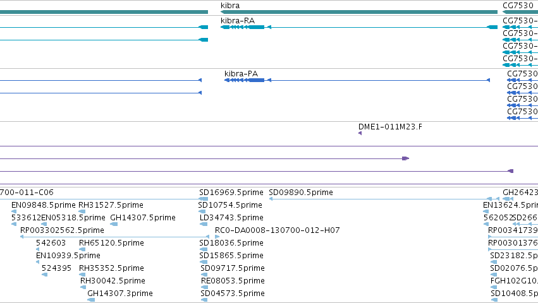538x303 pixels.
Task: Select the SD16969.5prime EST marker
Action: [204, 199]
